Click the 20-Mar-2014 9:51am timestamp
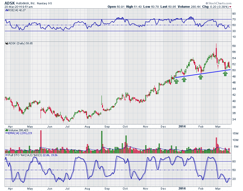Viewport: 243px width, 191px height. (x=19, y=7)
